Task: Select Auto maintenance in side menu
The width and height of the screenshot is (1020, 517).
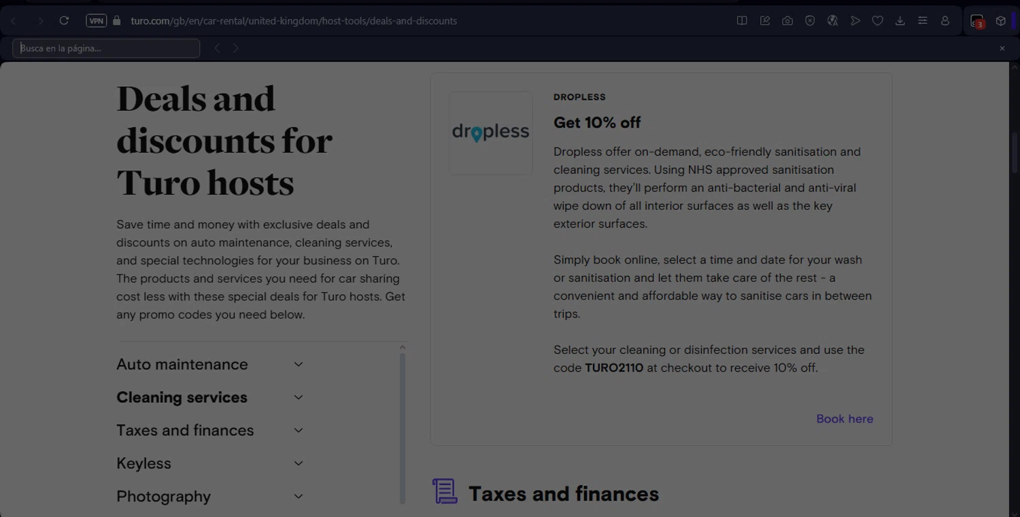Action: 182,364
